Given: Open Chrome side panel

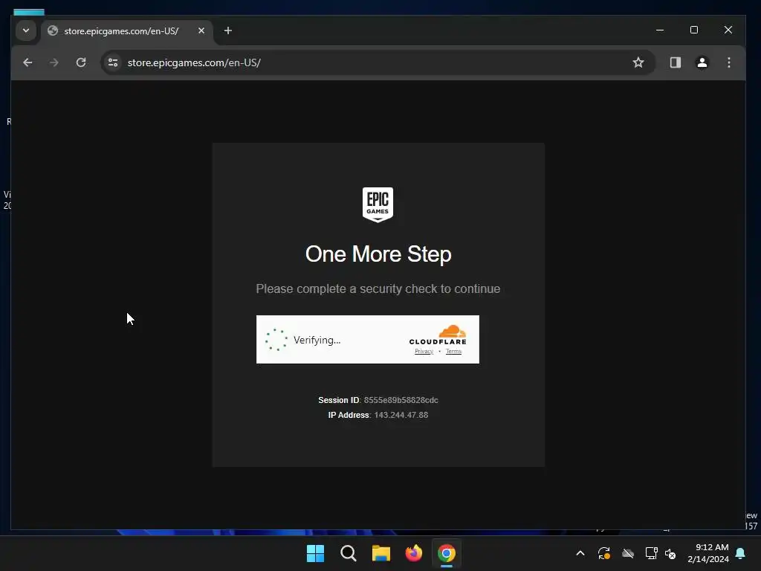Looking at the screenshot, I should tap(675, 62).
